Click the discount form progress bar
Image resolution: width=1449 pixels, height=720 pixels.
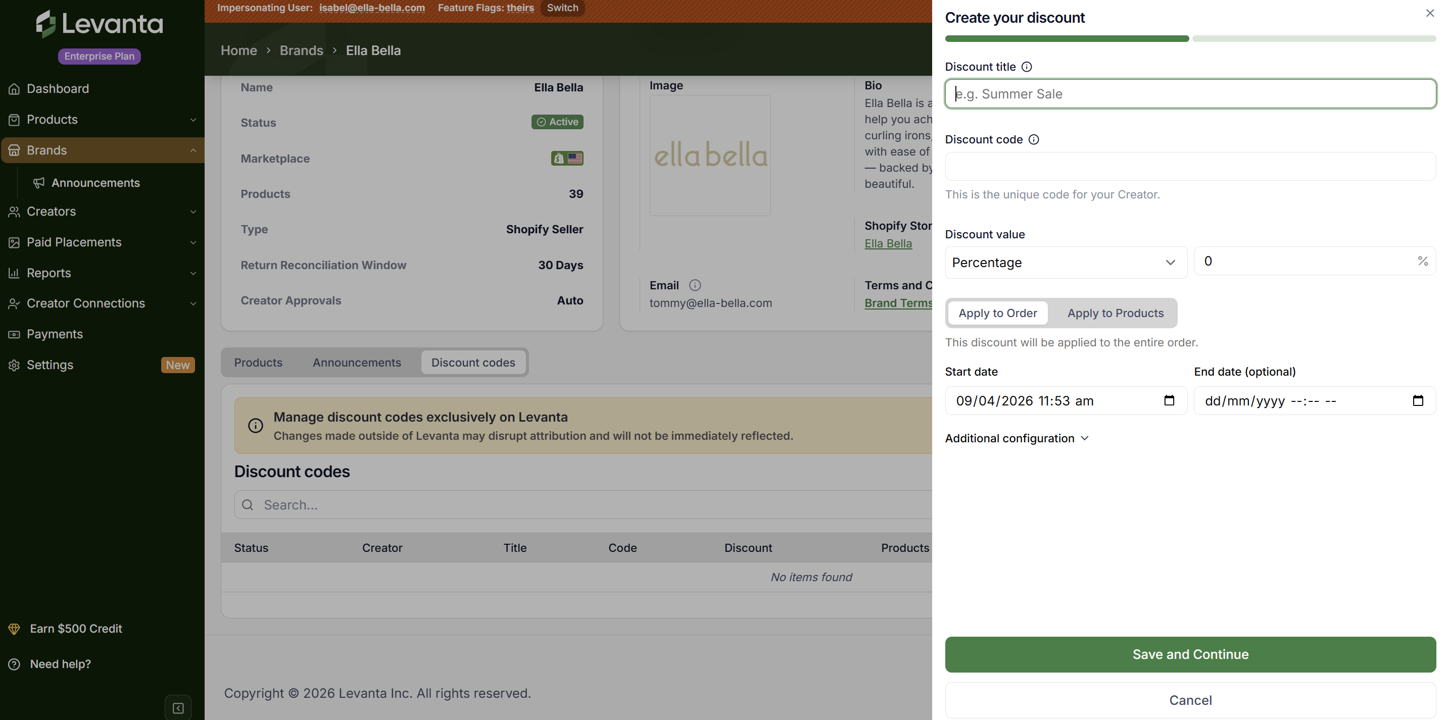[x=1190, y=39]
